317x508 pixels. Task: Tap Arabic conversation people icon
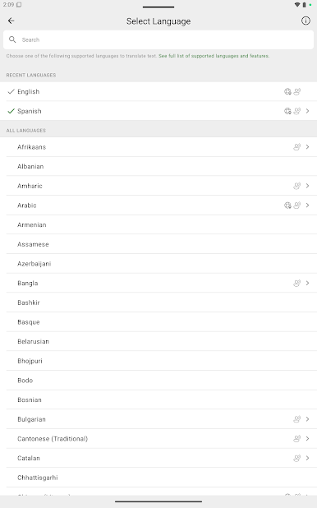coord(297,205)
